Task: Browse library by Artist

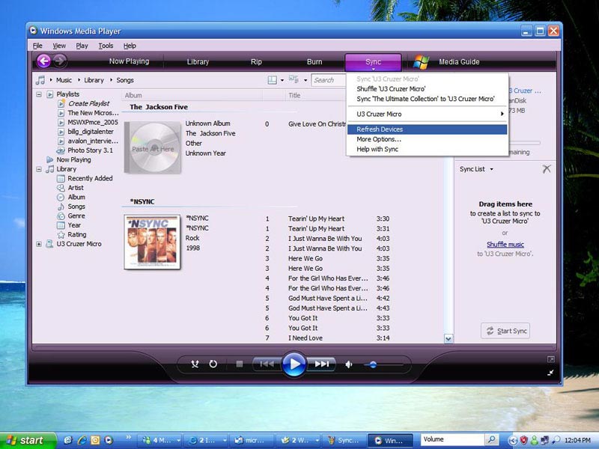Action: click(x=76, y=188)
